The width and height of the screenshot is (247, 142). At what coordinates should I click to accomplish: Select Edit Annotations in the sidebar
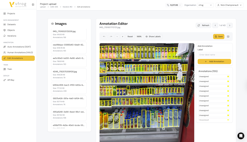18,58
